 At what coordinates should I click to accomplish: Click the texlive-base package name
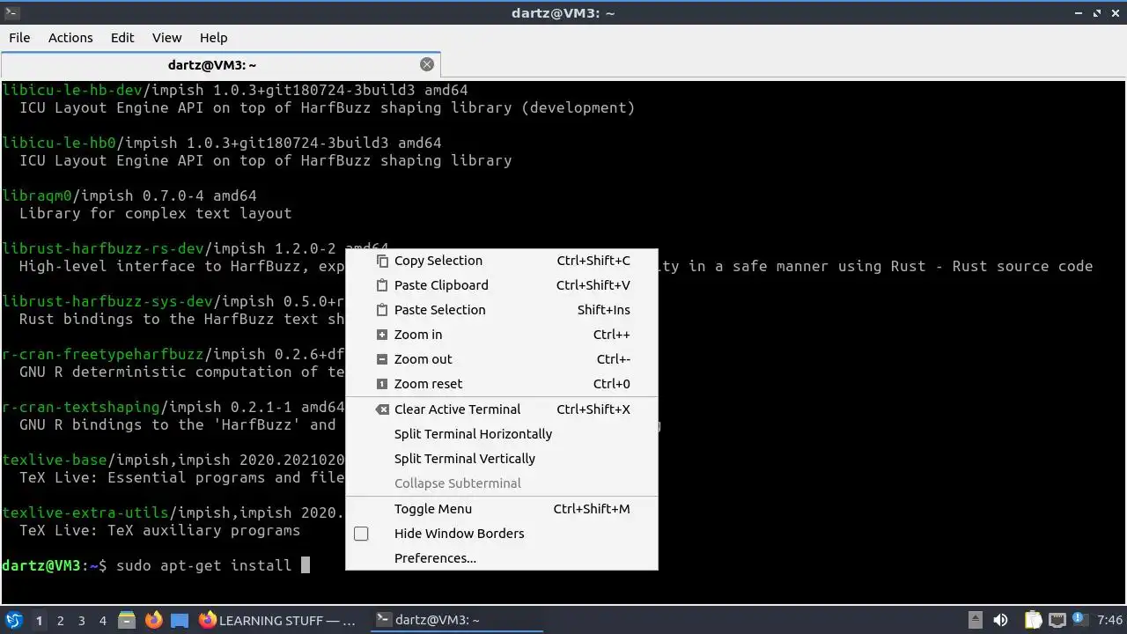pos(55,460)
